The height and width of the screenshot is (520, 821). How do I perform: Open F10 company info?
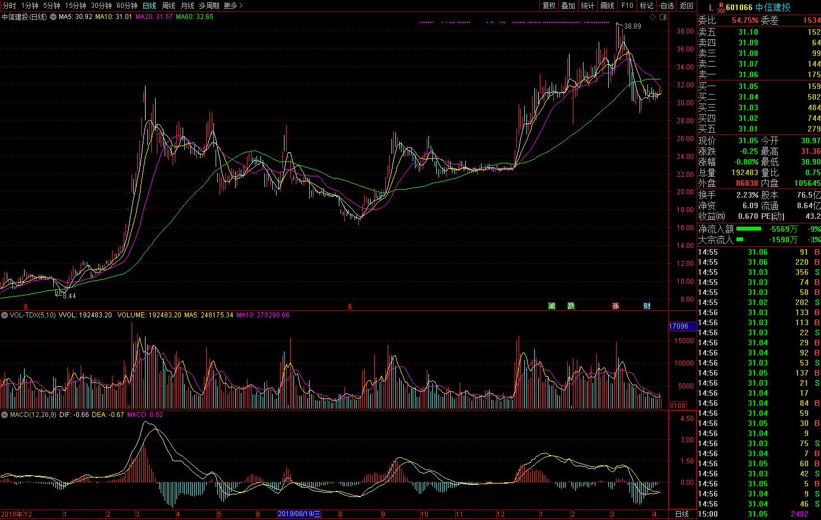[627, 6]
